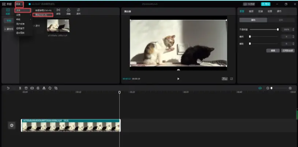Viewport: 298px width, 147px height.
Task: Open fullscreen preview in the player
Action: [232, 79]
